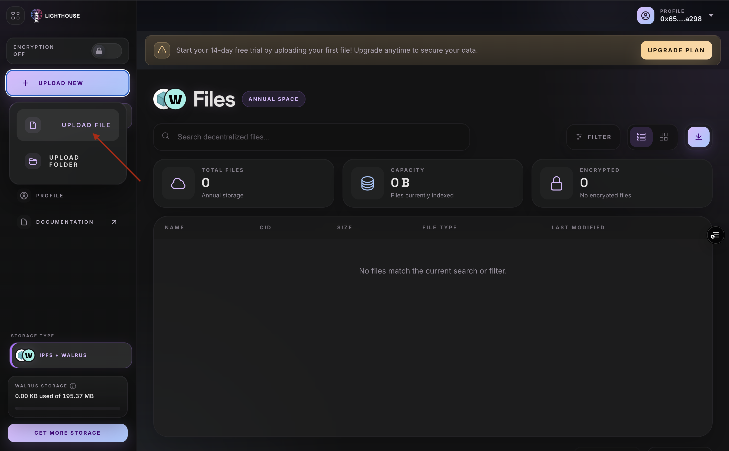Select Upload File option
729x451 pixels.
click(68, 125)
